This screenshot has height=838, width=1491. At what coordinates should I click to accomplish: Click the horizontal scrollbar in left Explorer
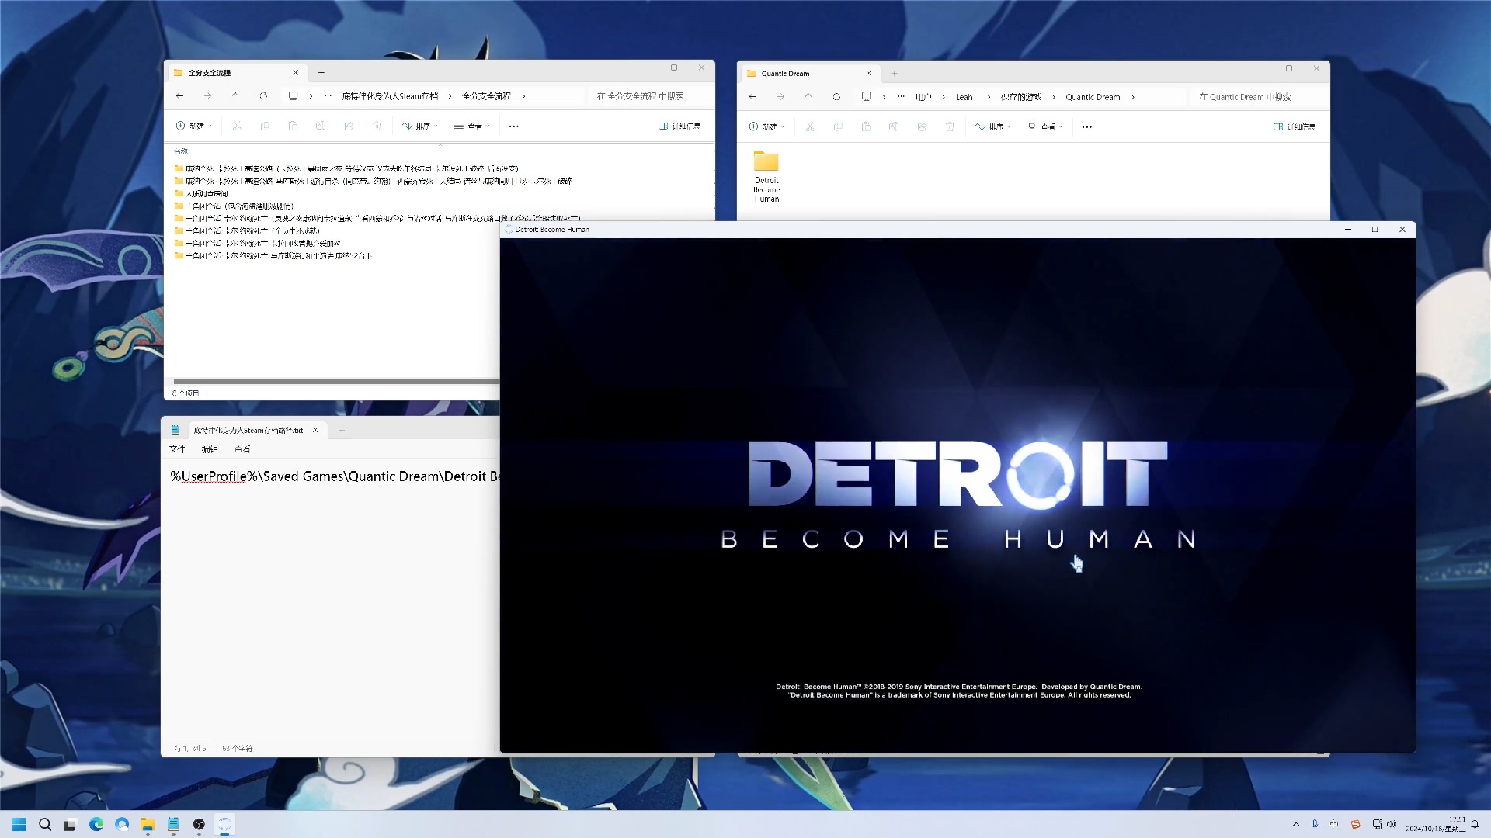click(335, 381)
